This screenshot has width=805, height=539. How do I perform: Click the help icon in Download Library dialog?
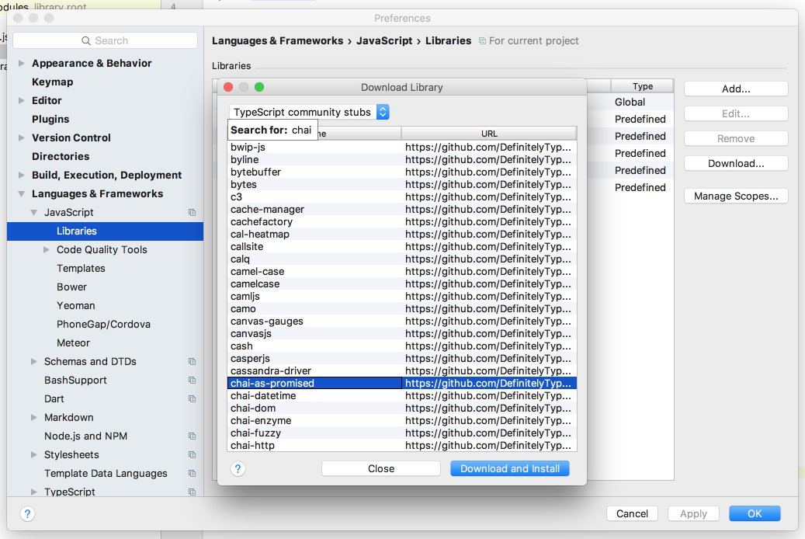238,468
